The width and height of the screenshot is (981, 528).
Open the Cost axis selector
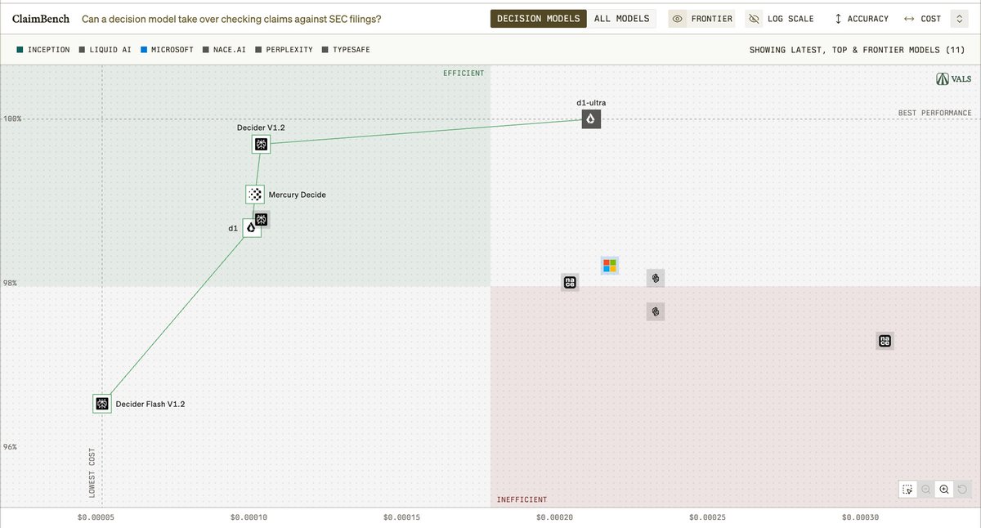pyautogui.click(x=922, y=19)
